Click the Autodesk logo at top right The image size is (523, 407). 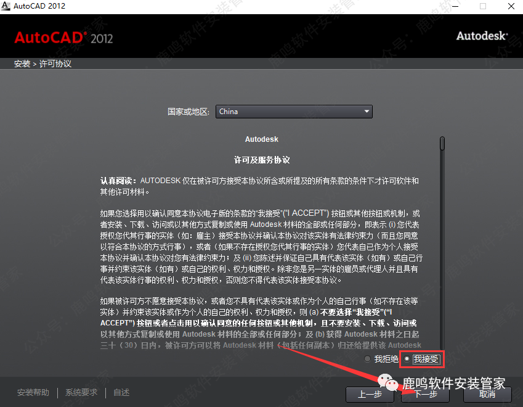pos(482,36)
